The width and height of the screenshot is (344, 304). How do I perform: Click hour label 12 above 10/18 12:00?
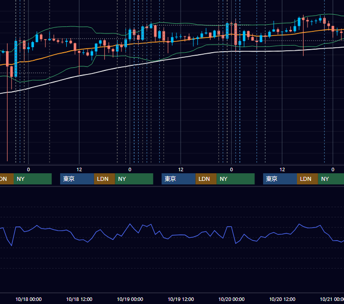pyautogui.click(x=79, y=170)
